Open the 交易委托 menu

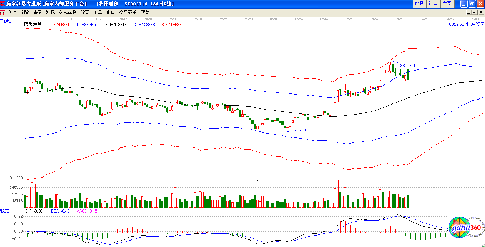click(128, 12)
